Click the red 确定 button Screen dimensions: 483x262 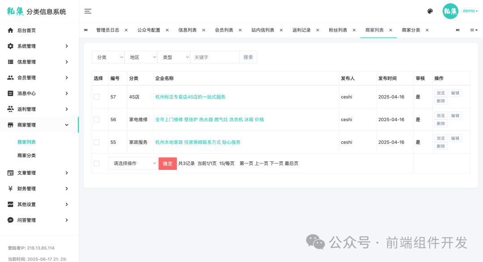click(x=168, y=164)
